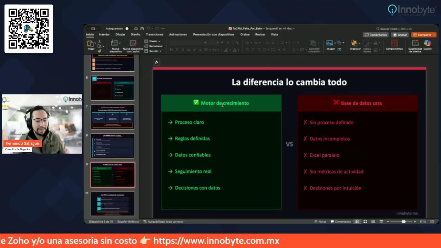The width and height of the screenshot is (441, 248).
Task: Expand the Imagen dropdown arrow
Action: (x=335, y=43)
